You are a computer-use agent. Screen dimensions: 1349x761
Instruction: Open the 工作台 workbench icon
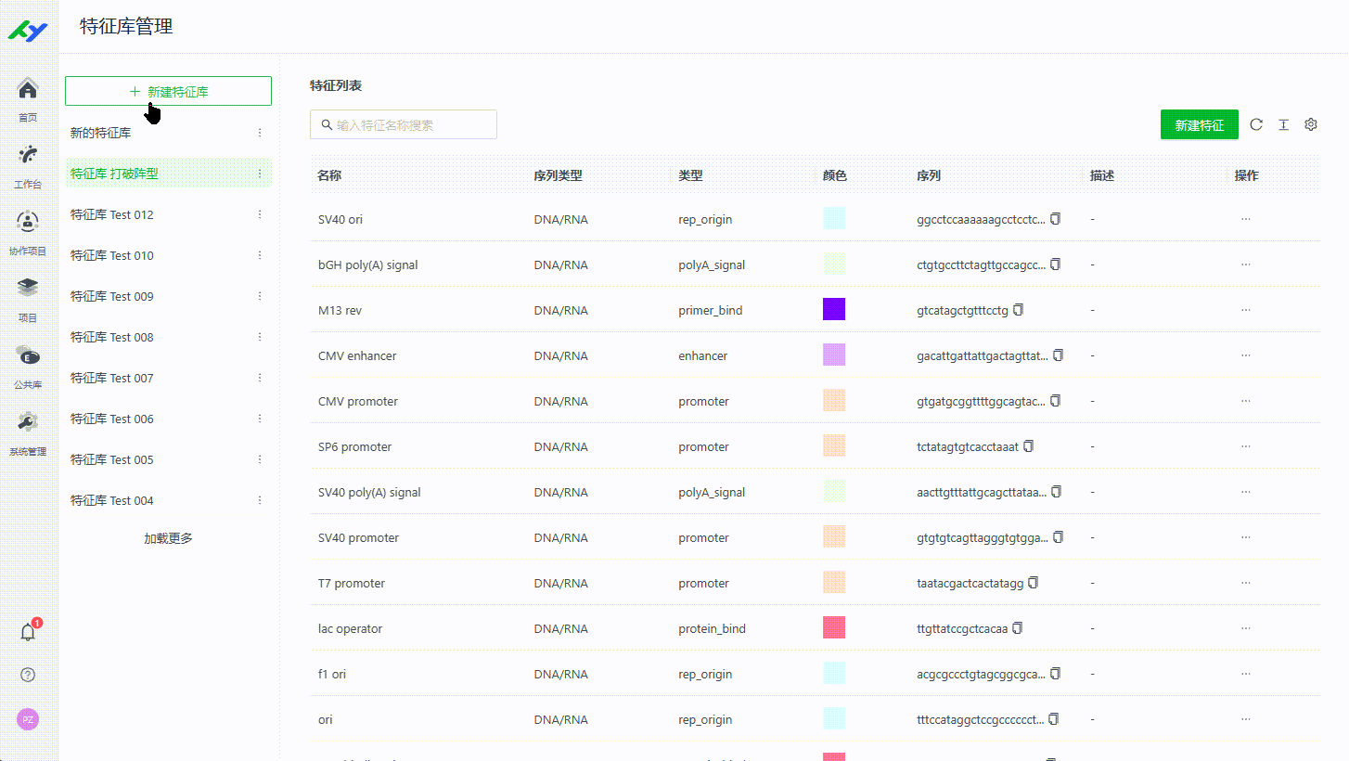(28, 154)
